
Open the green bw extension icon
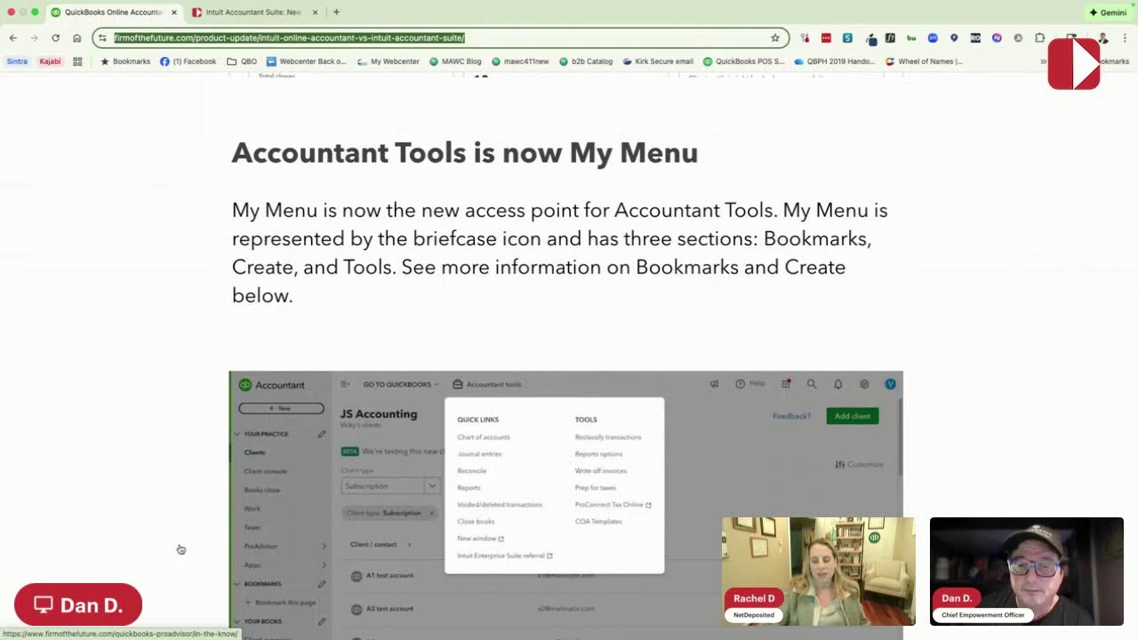tap(911, 38)
